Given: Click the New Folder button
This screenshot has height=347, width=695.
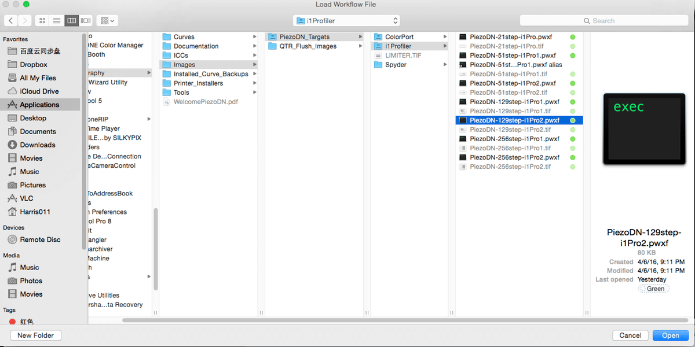Looking at the screenshot, I should [x=36, y=335].
